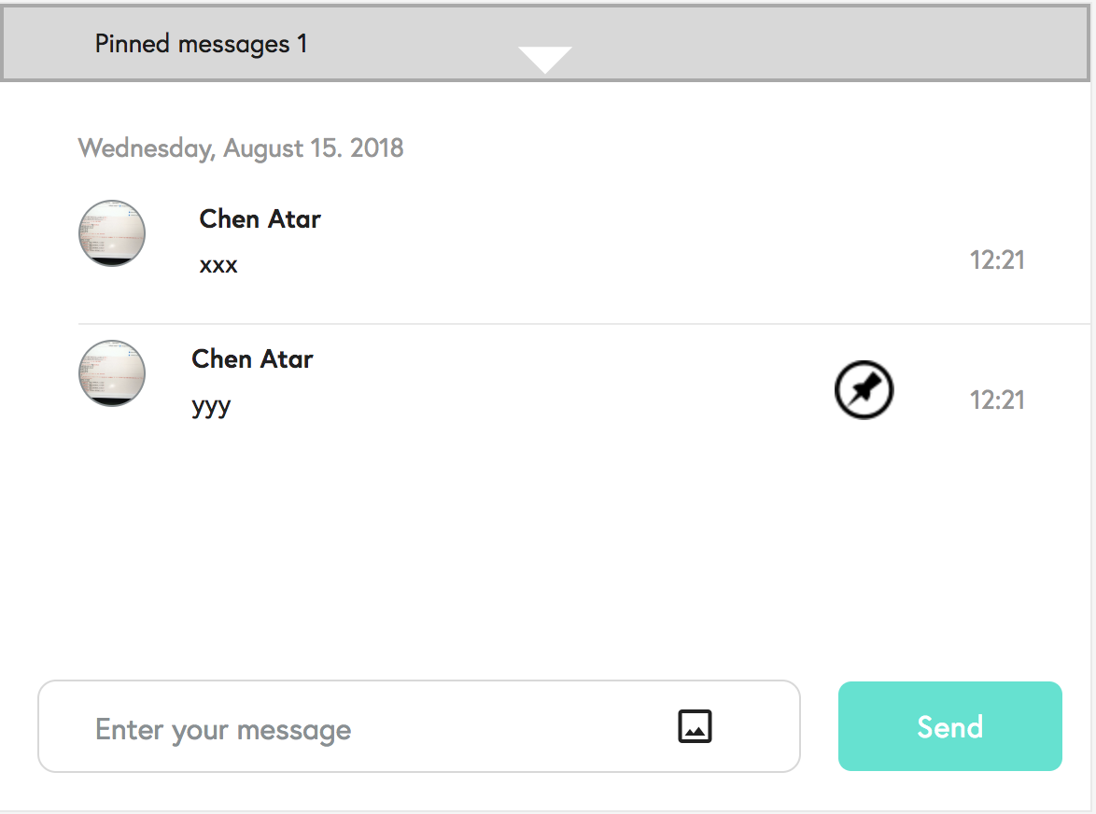Click the 12:21 timestamp of yyy message

click(x=997, y=400)
